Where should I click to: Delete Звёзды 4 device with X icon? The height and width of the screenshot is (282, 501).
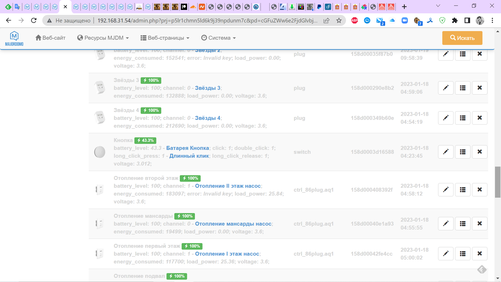pos(480,118)
